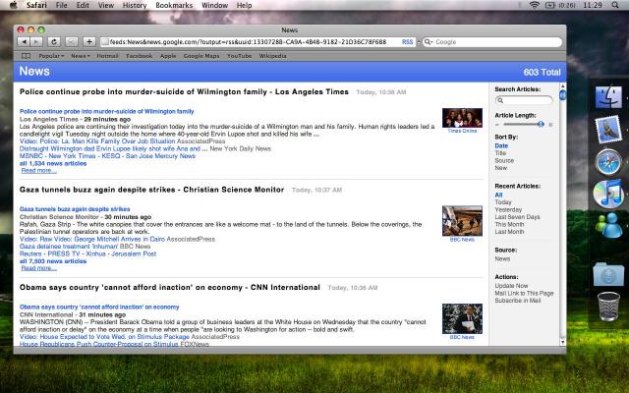Image resolution: width=629 pixels, height=393 pixels.
Task: Expand the Popular bookmarks dropdown
Action: coord(52,56)
